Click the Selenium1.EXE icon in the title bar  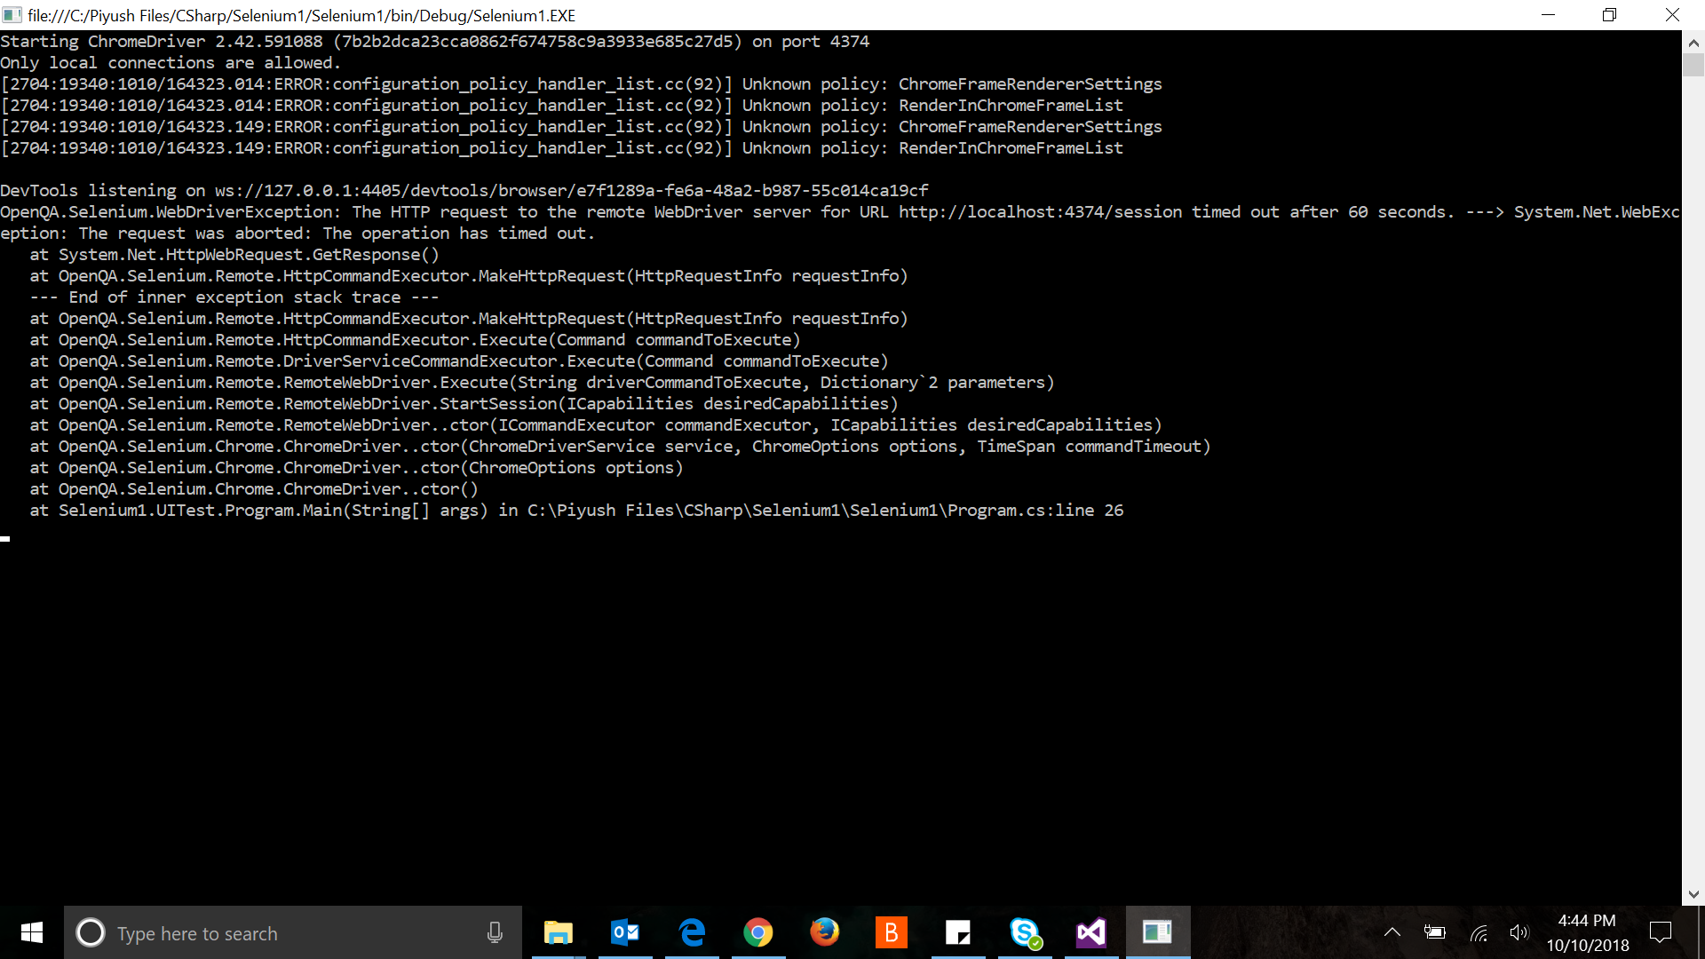click(12, 15)
